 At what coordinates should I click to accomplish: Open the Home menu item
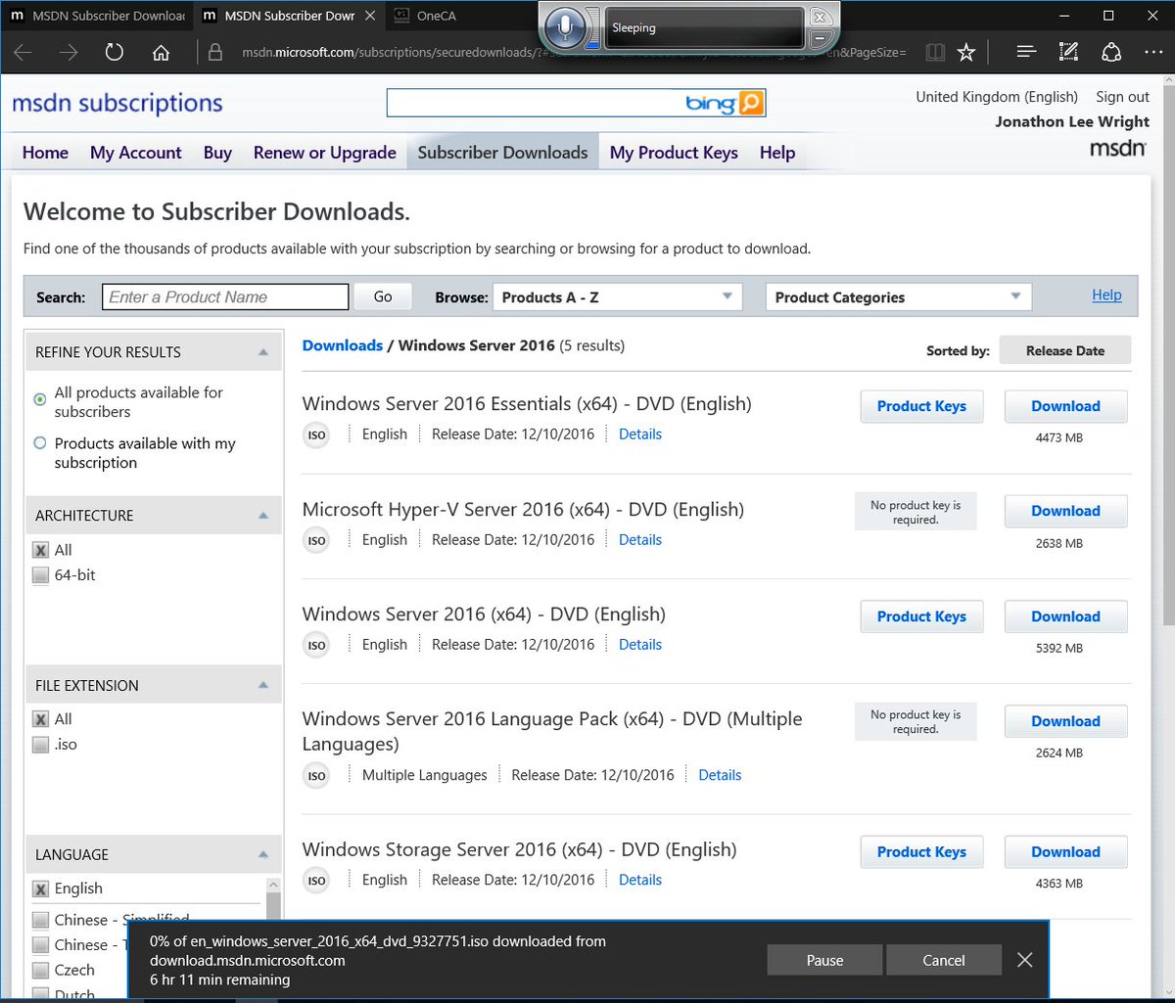[x=45, y=153]
